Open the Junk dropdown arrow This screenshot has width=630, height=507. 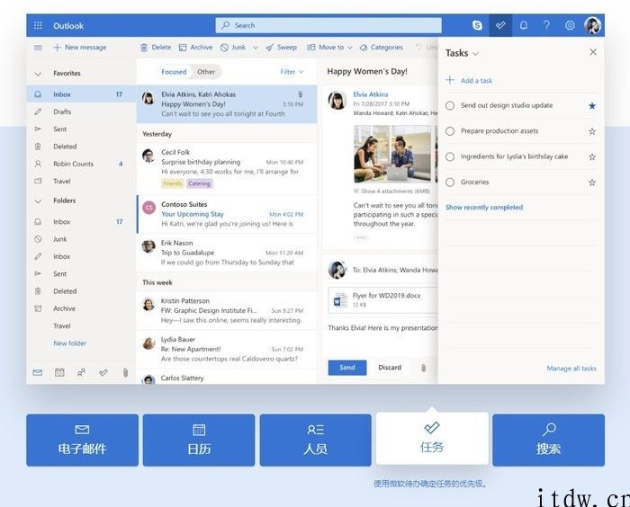pyautogui.click(x=255, y=48)
